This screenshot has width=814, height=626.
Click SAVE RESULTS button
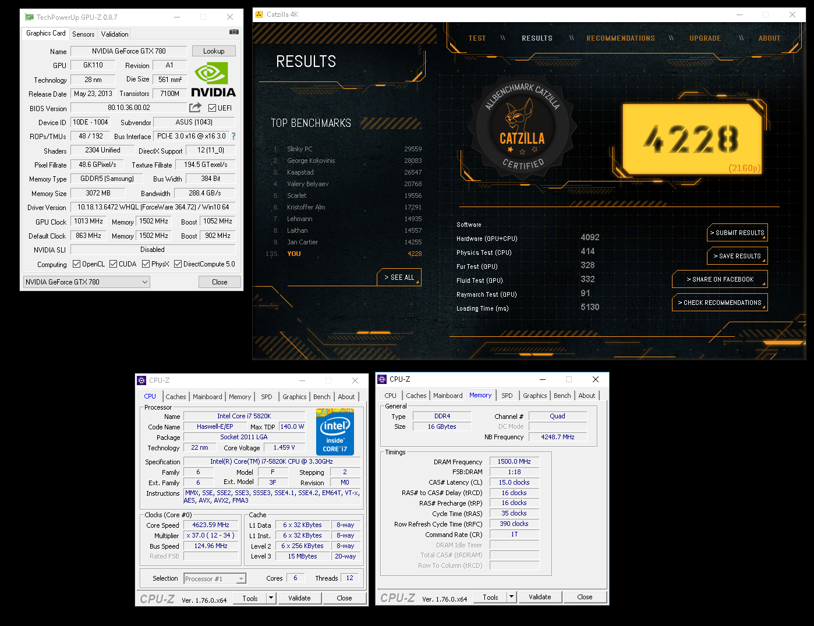(x=737, y=256)
